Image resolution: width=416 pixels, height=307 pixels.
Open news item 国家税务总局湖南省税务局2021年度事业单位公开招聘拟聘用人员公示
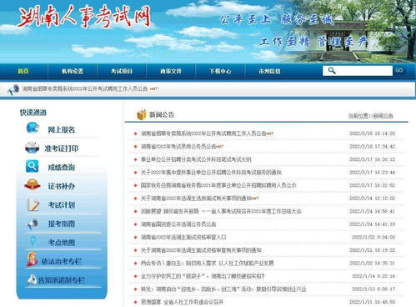(x=218, y=185)
